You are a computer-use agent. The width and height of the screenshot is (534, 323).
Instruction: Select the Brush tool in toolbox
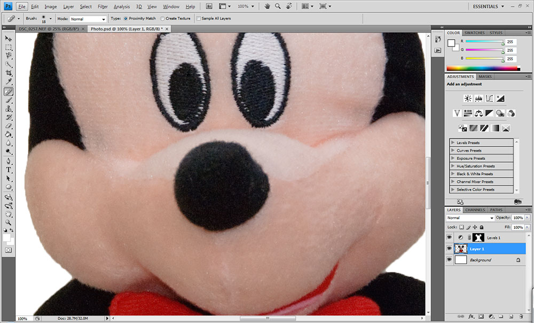[x=9, y=101]
